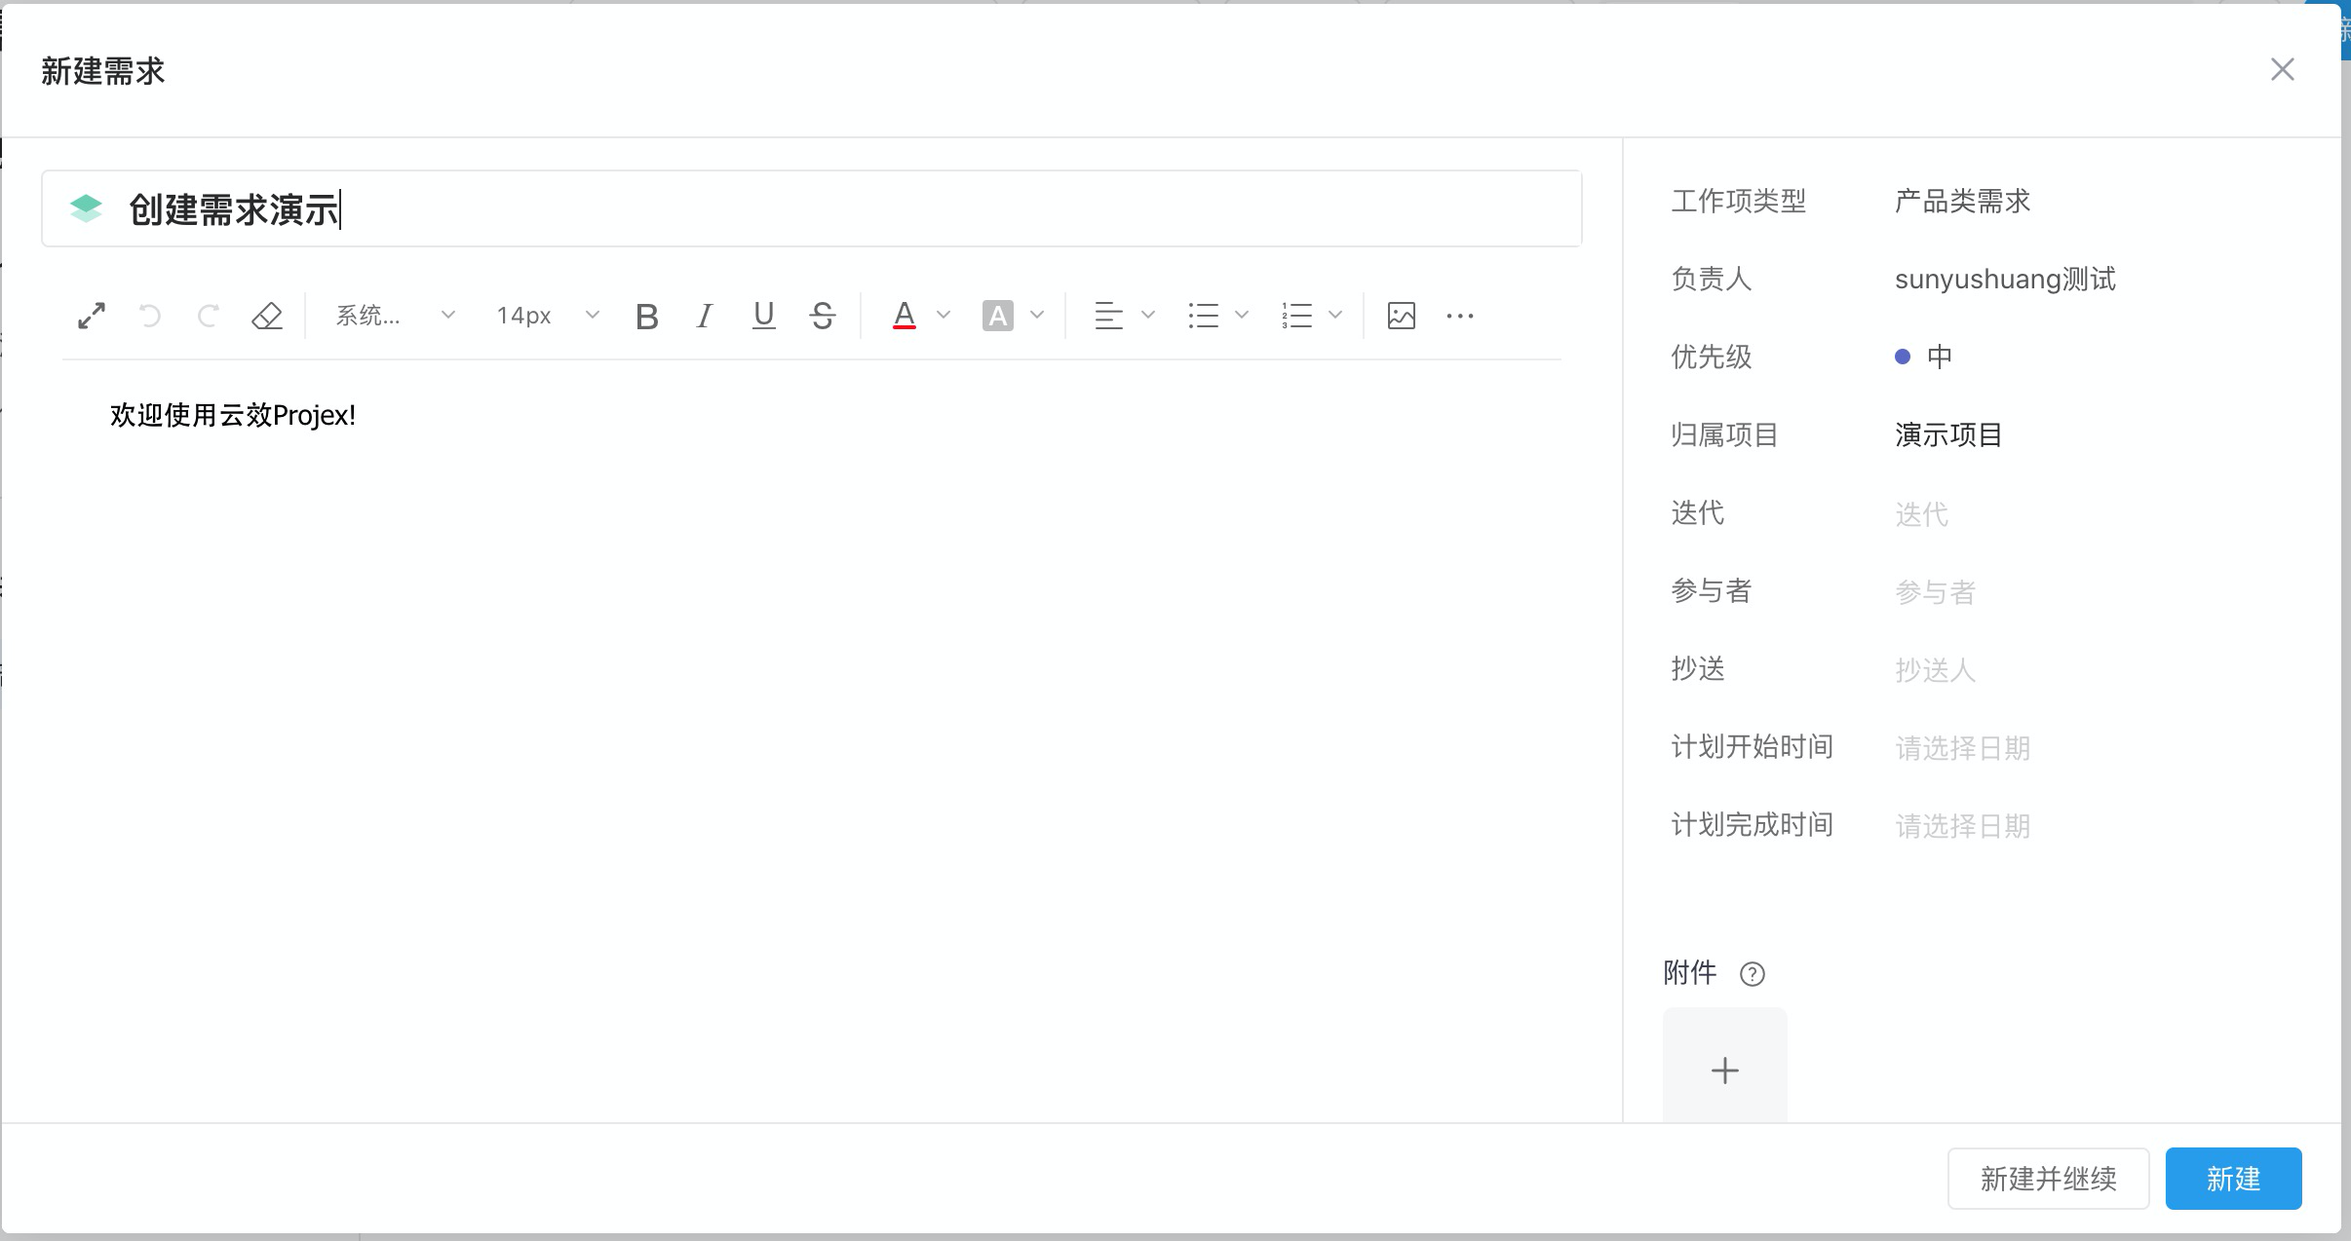Viewport: 2351px width, 1241px height.
Task: Open the more options ellipsis menu
Action: [x=1460, y=316]
